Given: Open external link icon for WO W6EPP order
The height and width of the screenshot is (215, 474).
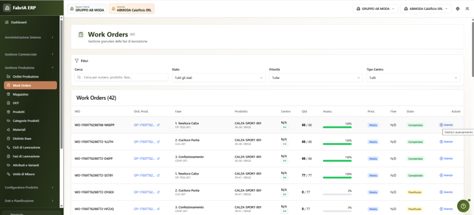Looking at the screenshot, I should pyautogui.click(x=158, y=125).
